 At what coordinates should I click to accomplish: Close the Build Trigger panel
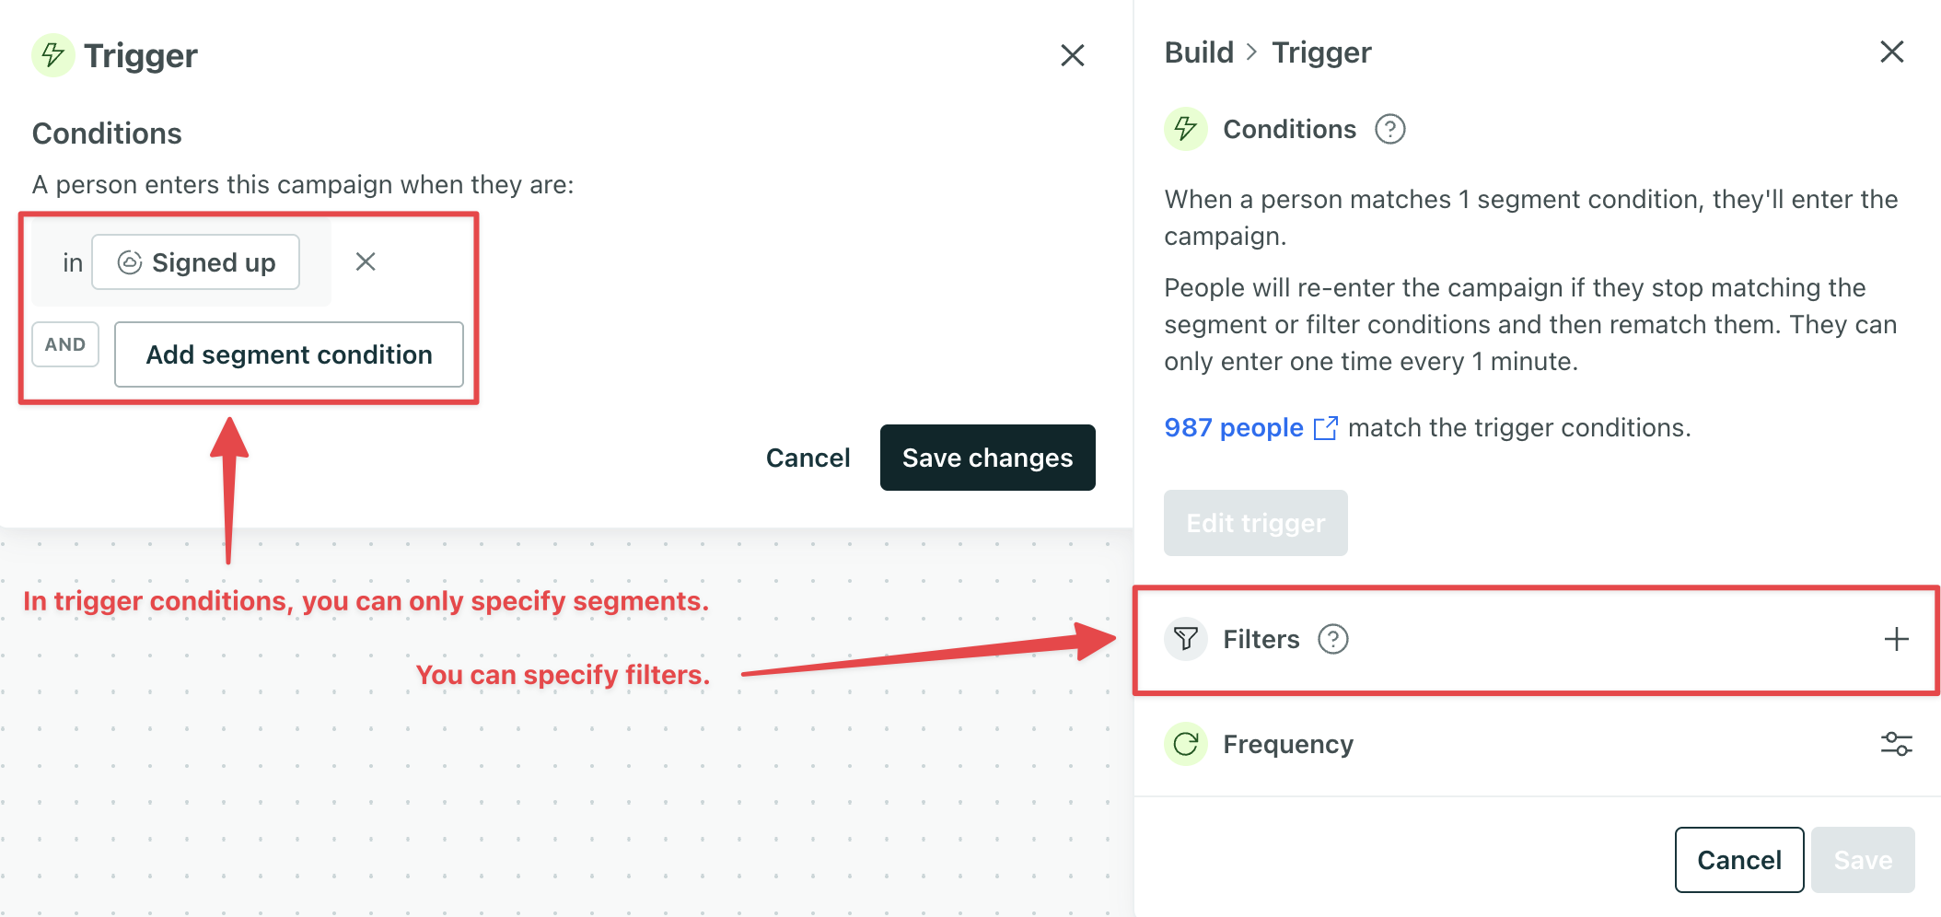tap(1891, 52)
